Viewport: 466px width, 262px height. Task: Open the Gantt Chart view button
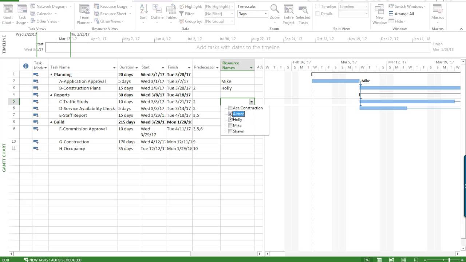pos(8,15)
